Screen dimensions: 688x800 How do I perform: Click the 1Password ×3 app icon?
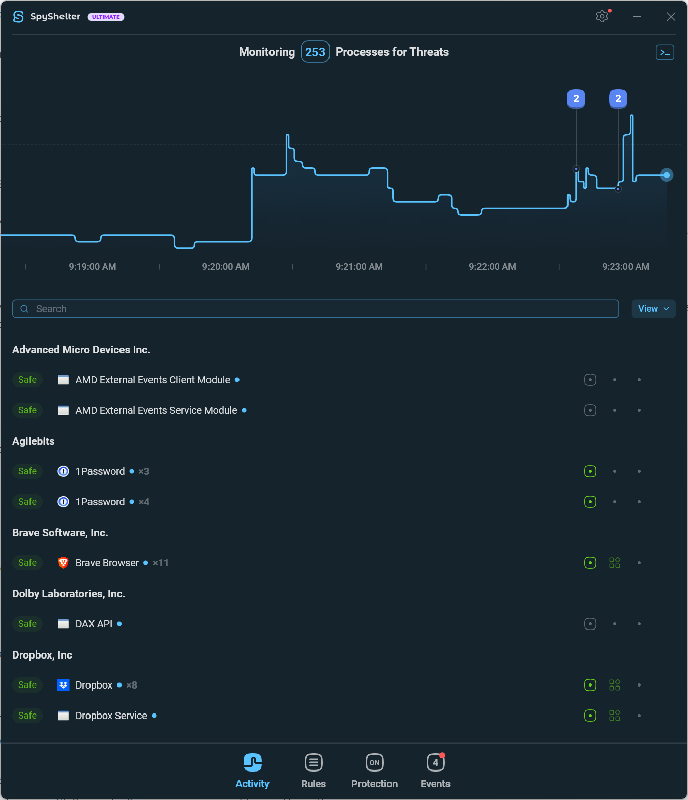(63, 471)
